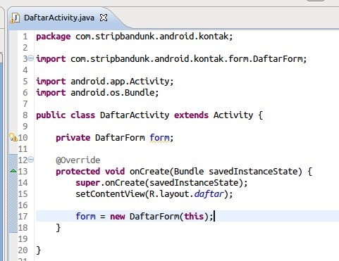Click the underlined 'form' variable on line 10
This screenshot has height=261, width=339.
point(159,138)
